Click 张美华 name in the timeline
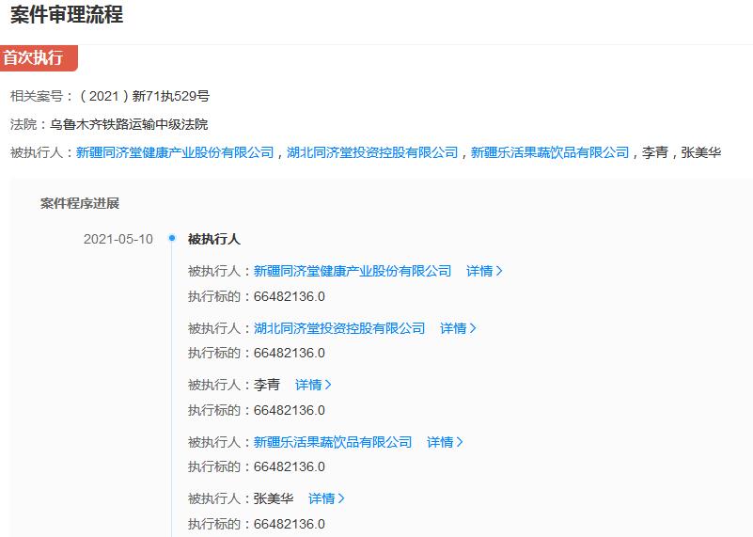753x537 pixels. click(274, 498)
